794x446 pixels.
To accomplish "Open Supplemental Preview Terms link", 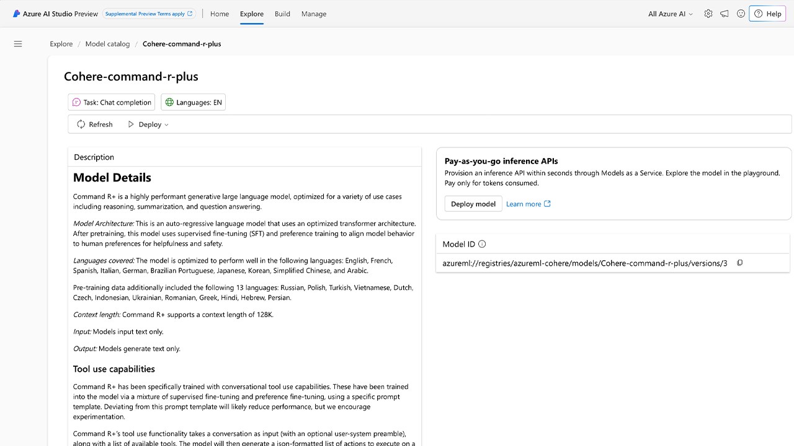I will coord(148,14).
